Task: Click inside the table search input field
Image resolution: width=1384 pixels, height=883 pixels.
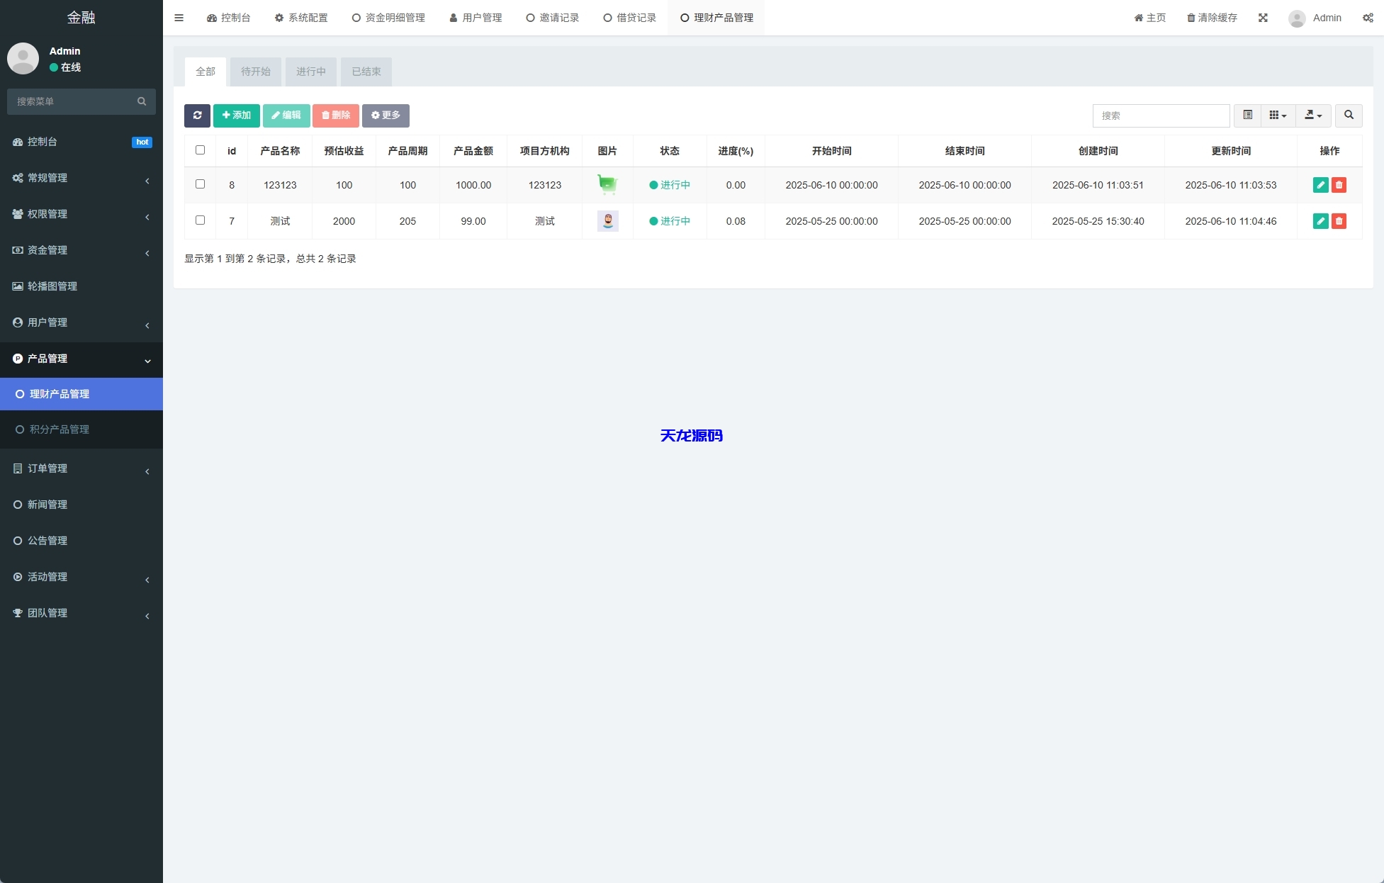Action: pos(1160,116)
